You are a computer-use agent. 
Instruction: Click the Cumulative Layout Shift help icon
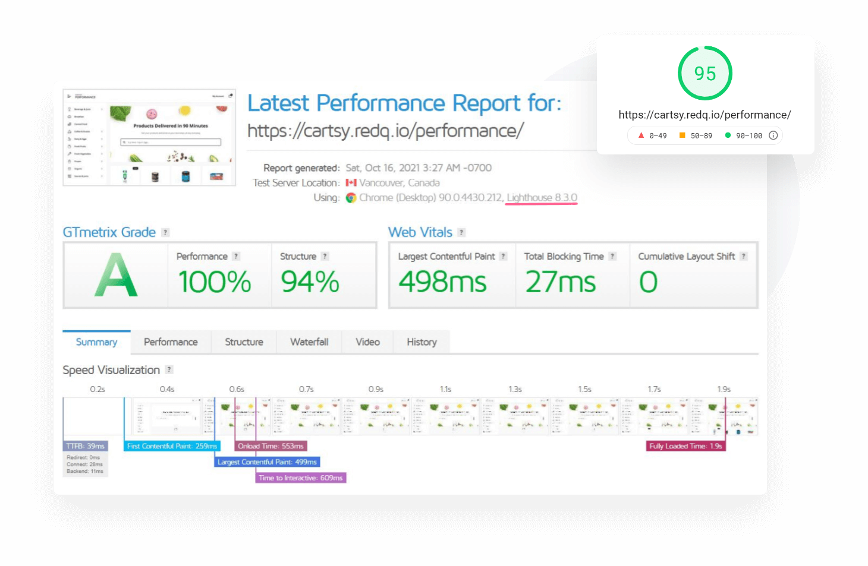[744, 256]
